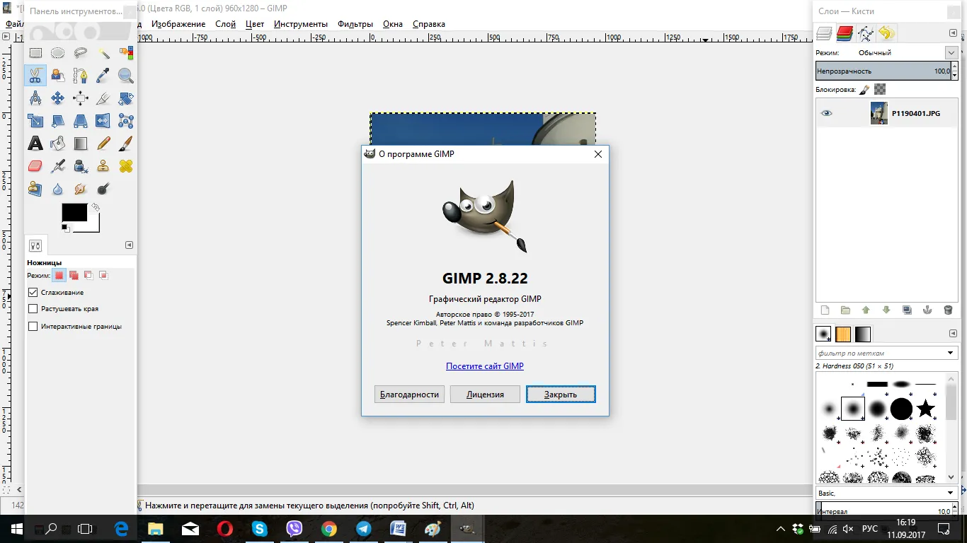The image size is (967, 543).
Task: Open the Фильтры menu
Action: 355,24
